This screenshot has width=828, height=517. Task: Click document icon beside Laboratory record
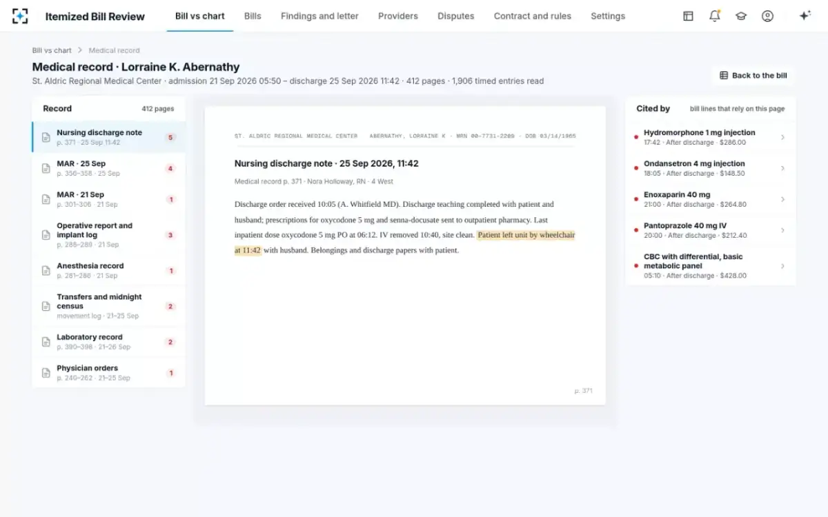click(46, 342)
